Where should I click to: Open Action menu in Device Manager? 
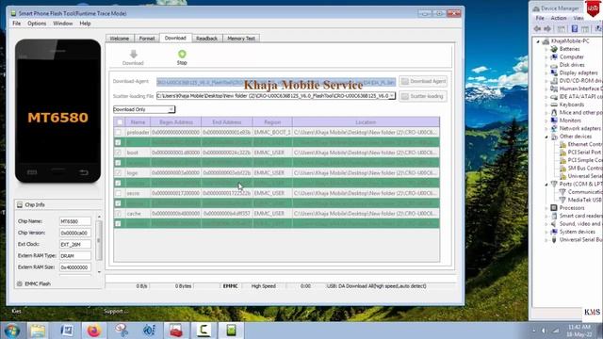tap(559, 18)
